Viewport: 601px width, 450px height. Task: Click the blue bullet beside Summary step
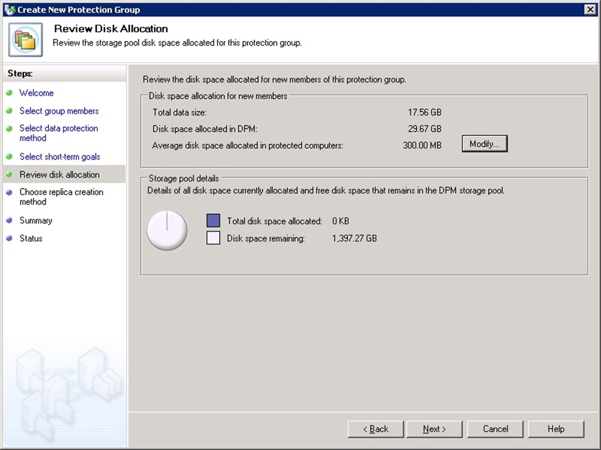pos(9,221)
